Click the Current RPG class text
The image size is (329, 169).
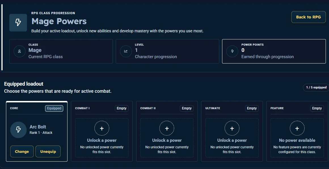pyautogui.click(x=46, y=57)
